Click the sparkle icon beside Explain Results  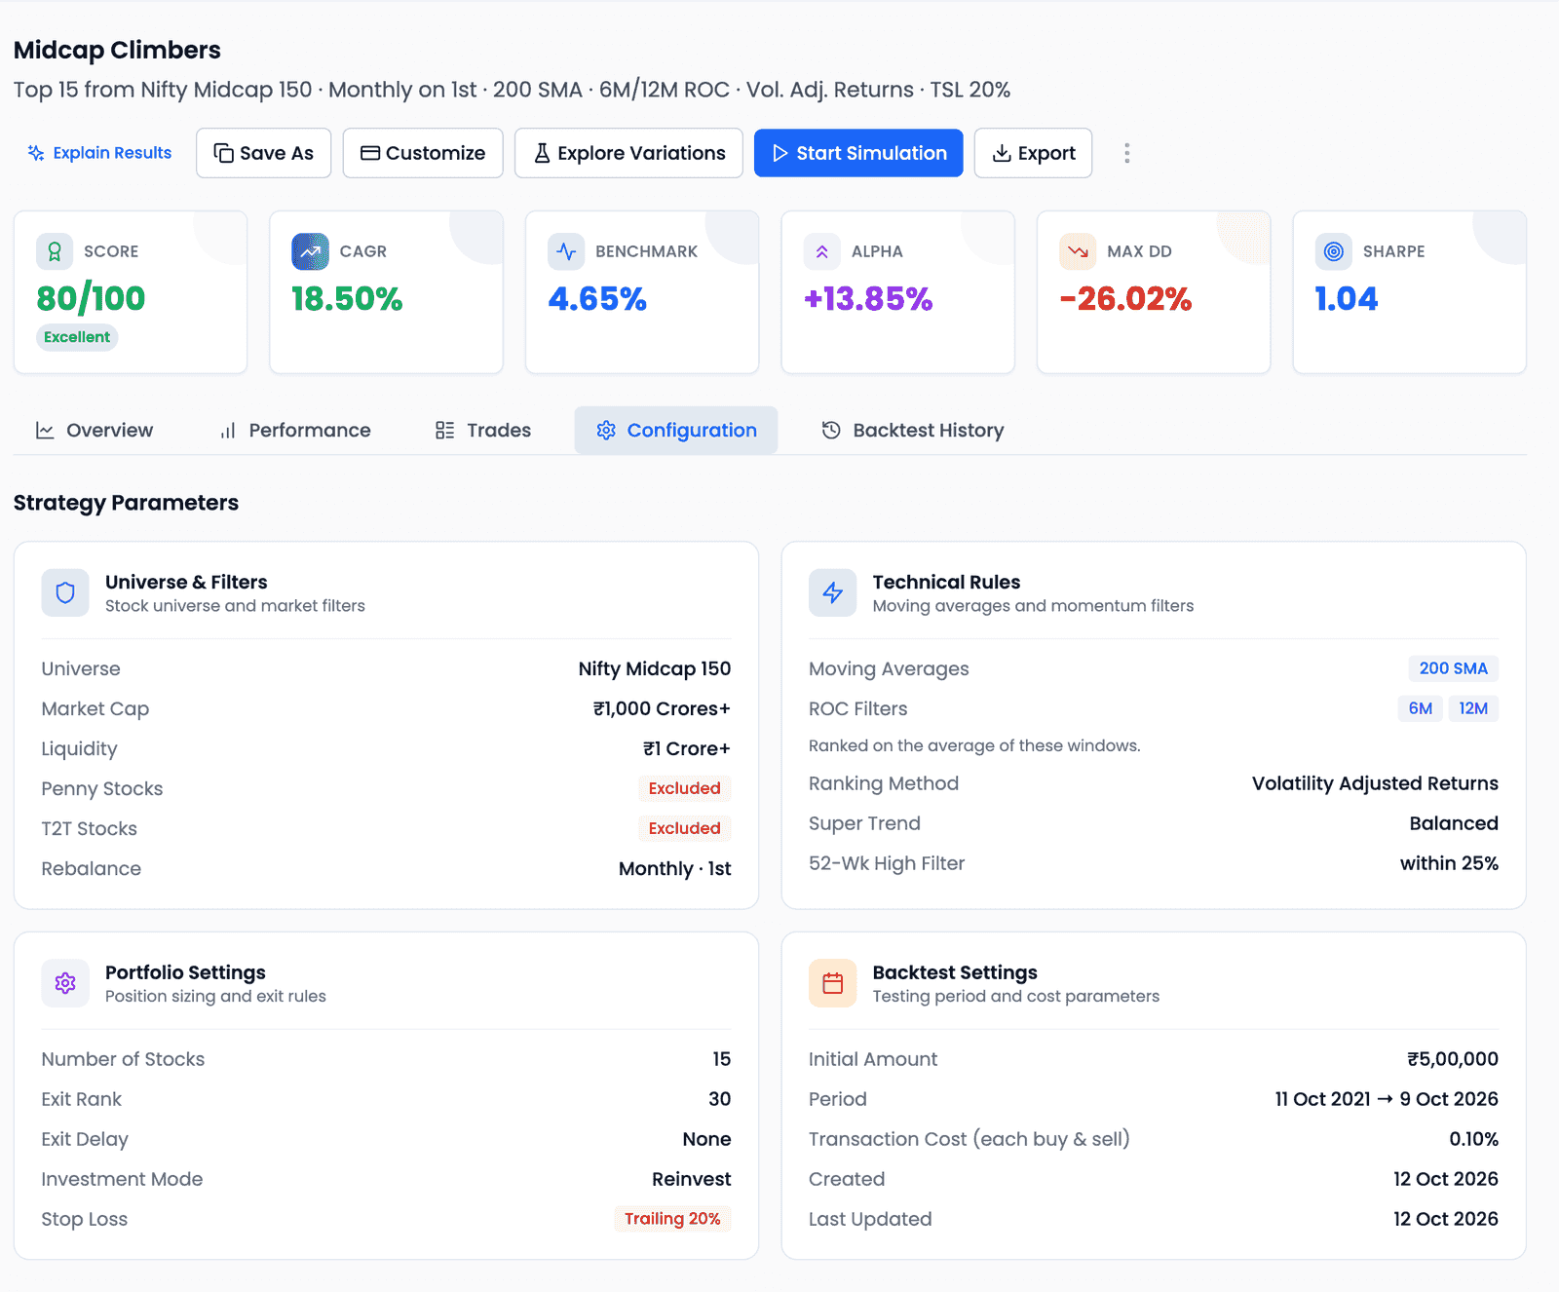coord(36,153)
